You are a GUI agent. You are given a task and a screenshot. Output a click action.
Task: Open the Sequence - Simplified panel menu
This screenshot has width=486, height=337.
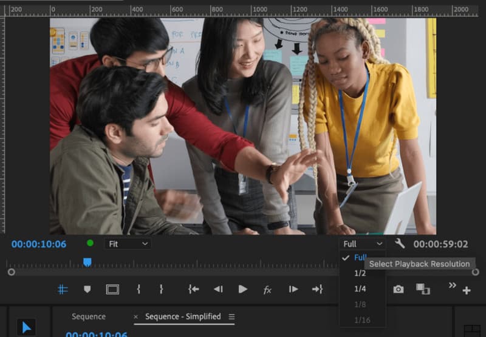pyautogui.click(x=231, y=316)
